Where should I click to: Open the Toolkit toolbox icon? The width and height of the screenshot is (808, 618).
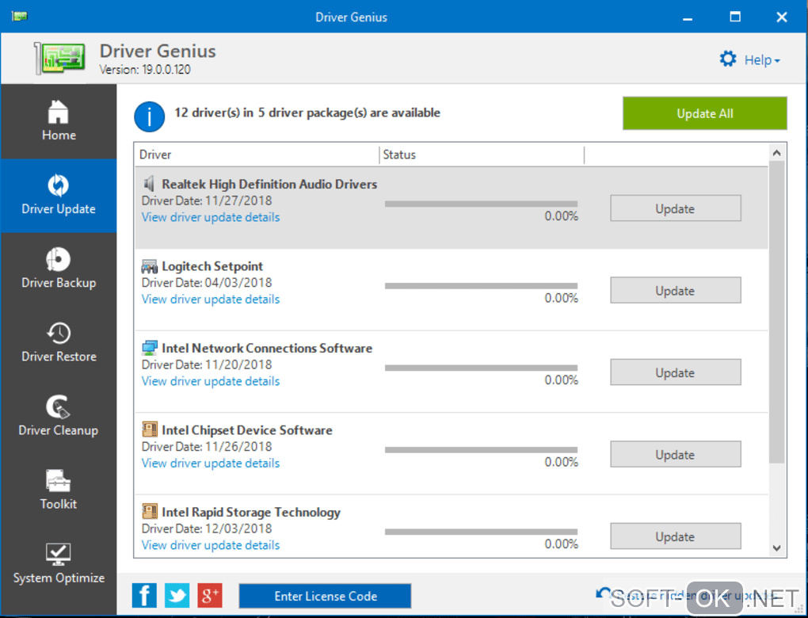[x=59, y=480]
